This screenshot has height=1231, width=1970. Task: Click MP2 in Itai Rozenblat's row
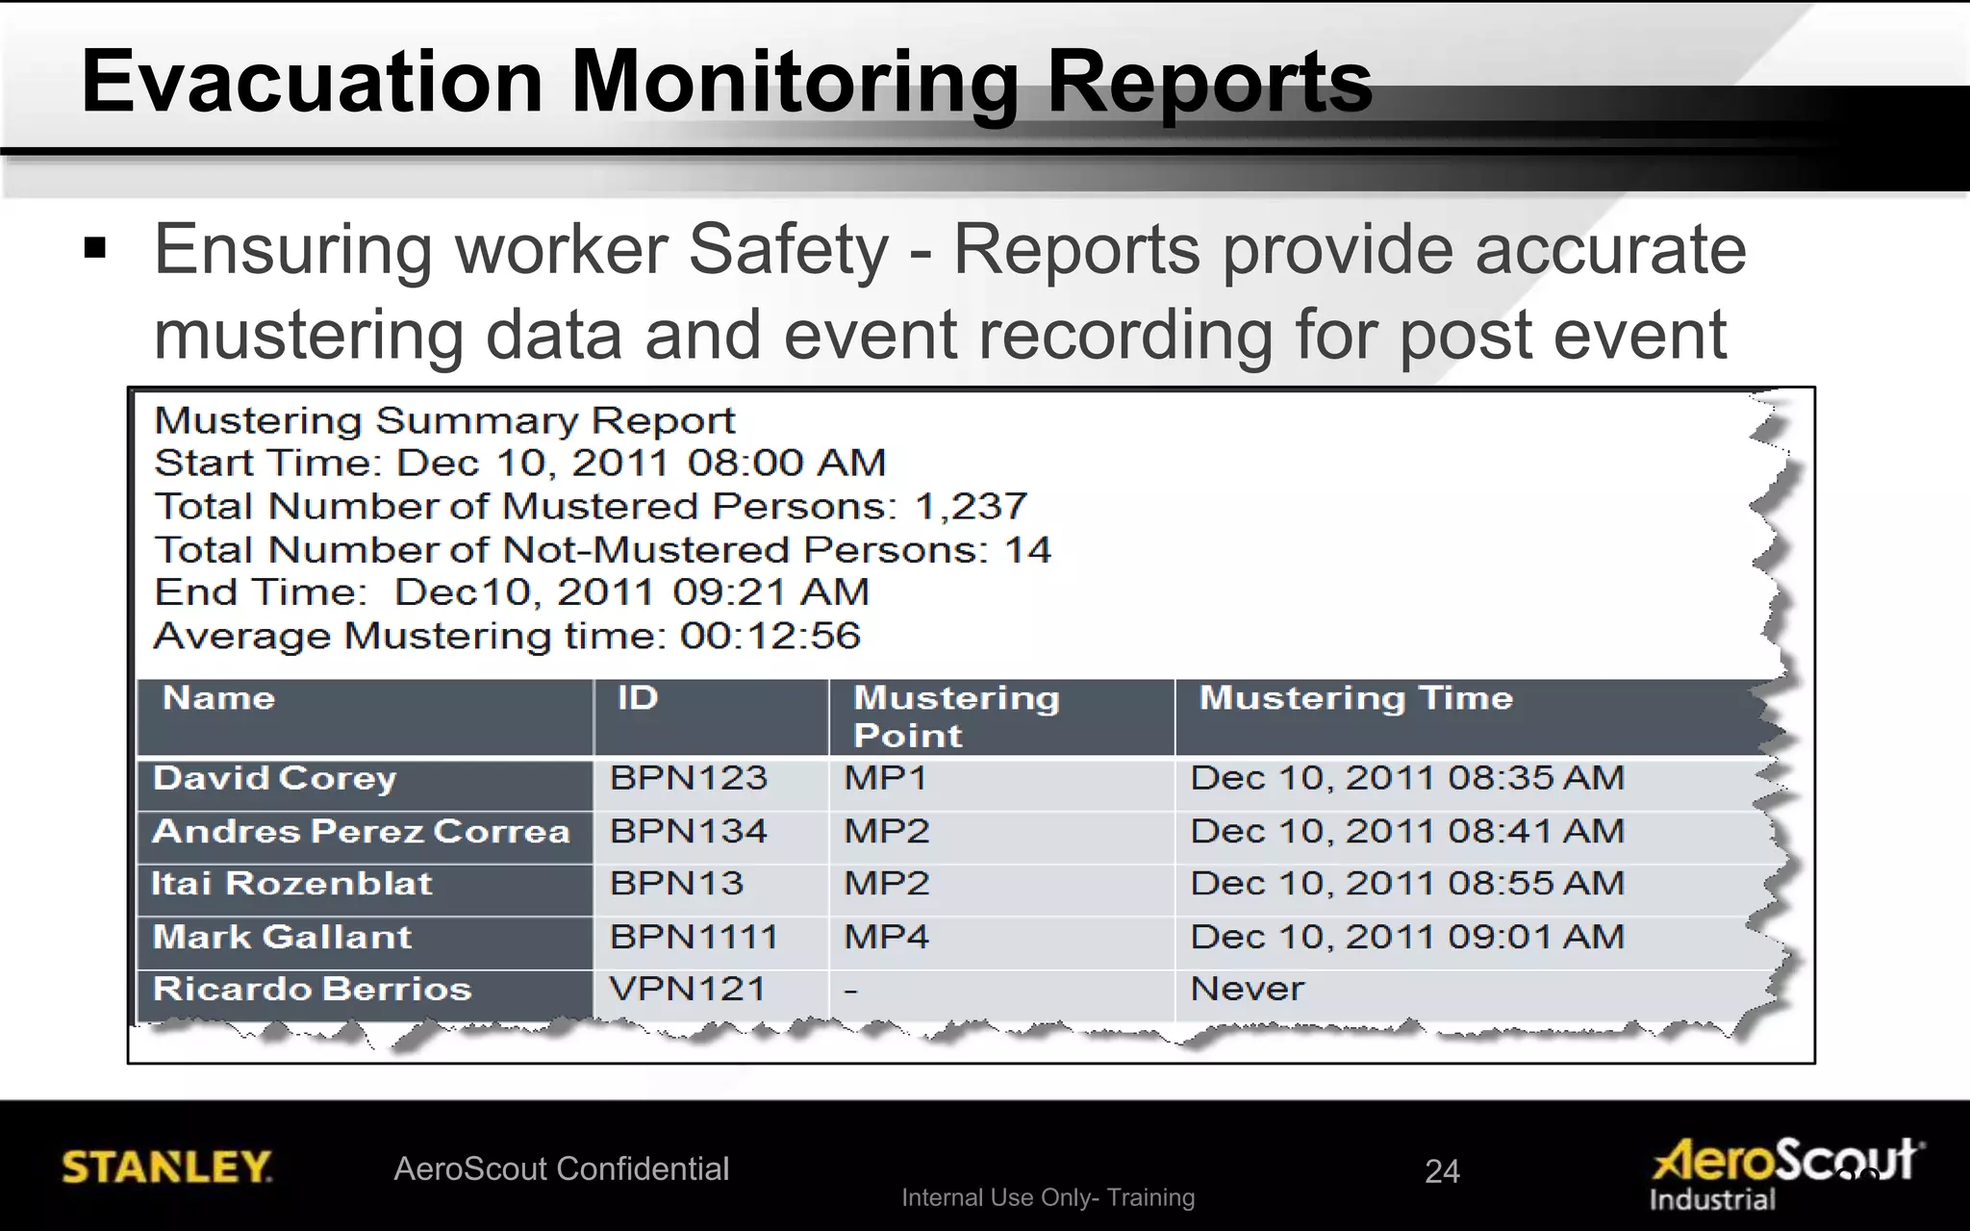(1001, 890)
